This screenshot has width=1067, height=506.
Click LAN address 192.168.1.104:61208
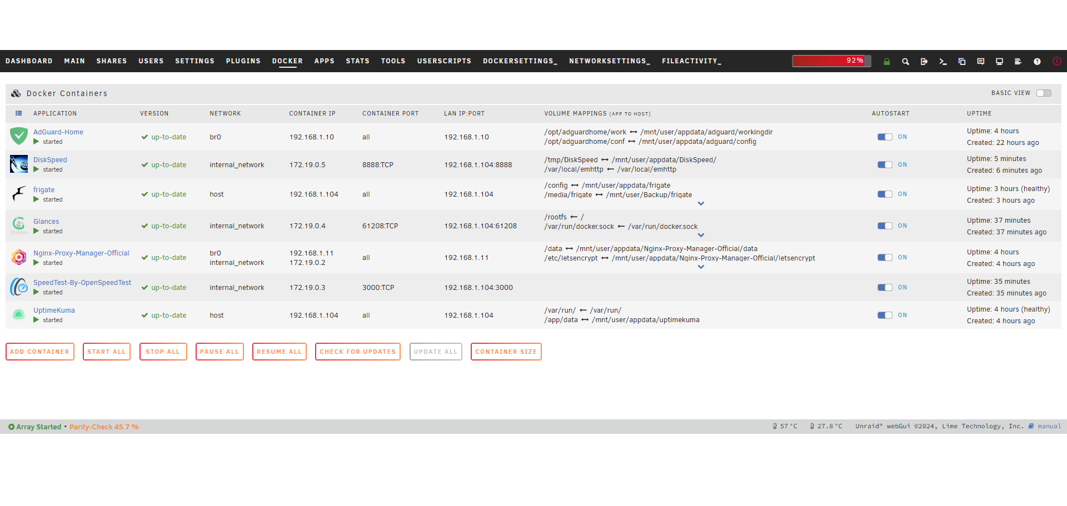(480, 226)
